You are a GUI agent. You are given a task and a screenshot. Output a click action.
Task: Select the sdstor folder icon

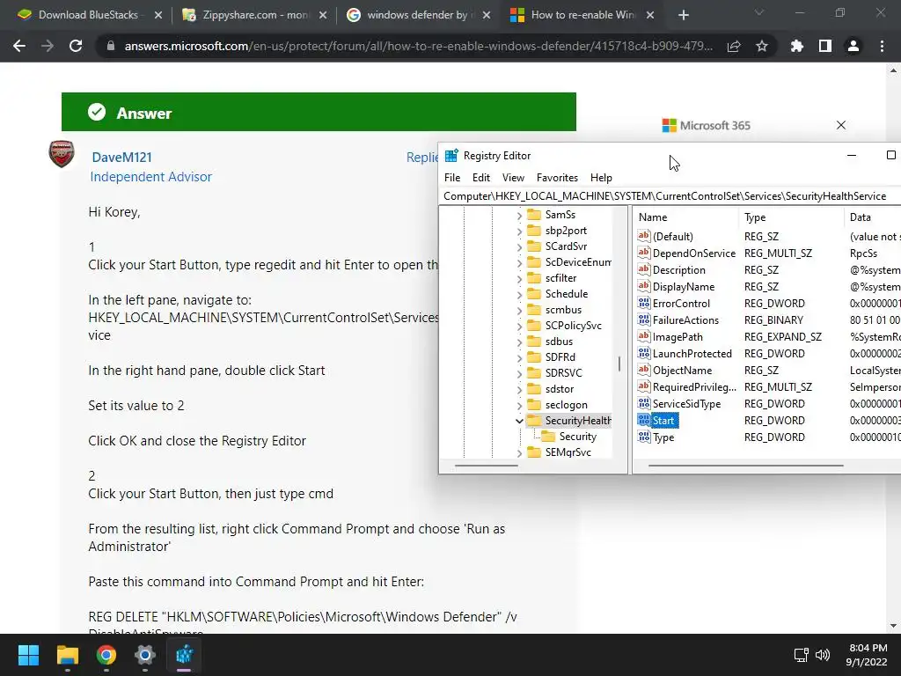coord(534,389)
